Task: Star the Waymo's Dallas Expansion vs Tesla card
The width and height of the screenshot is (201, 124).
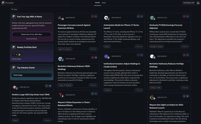Action: 96,93
